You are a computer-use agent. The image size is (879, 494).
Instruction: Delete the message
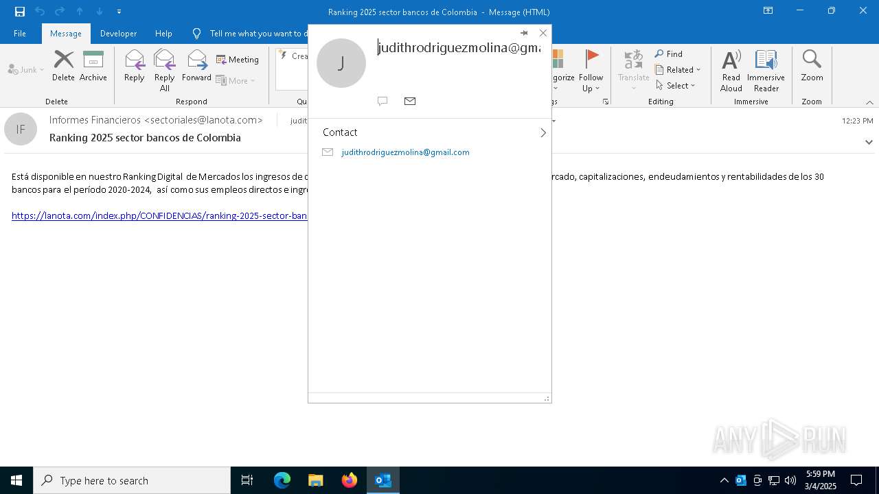pos(63,66)
